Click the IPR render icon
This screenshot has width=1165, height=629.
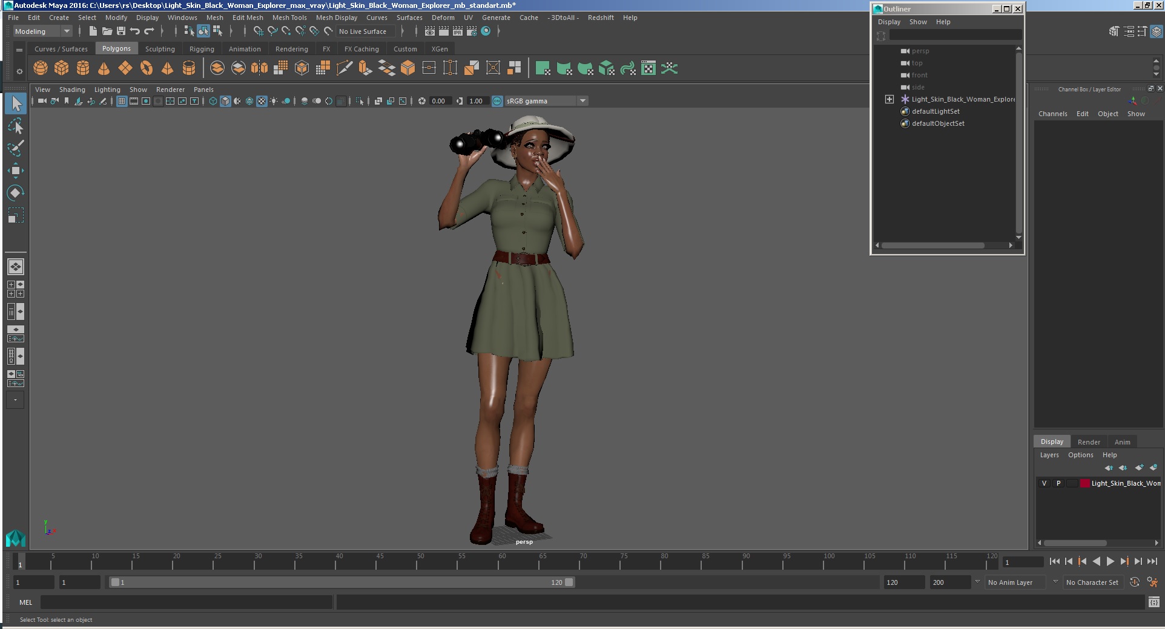point(458,31)
